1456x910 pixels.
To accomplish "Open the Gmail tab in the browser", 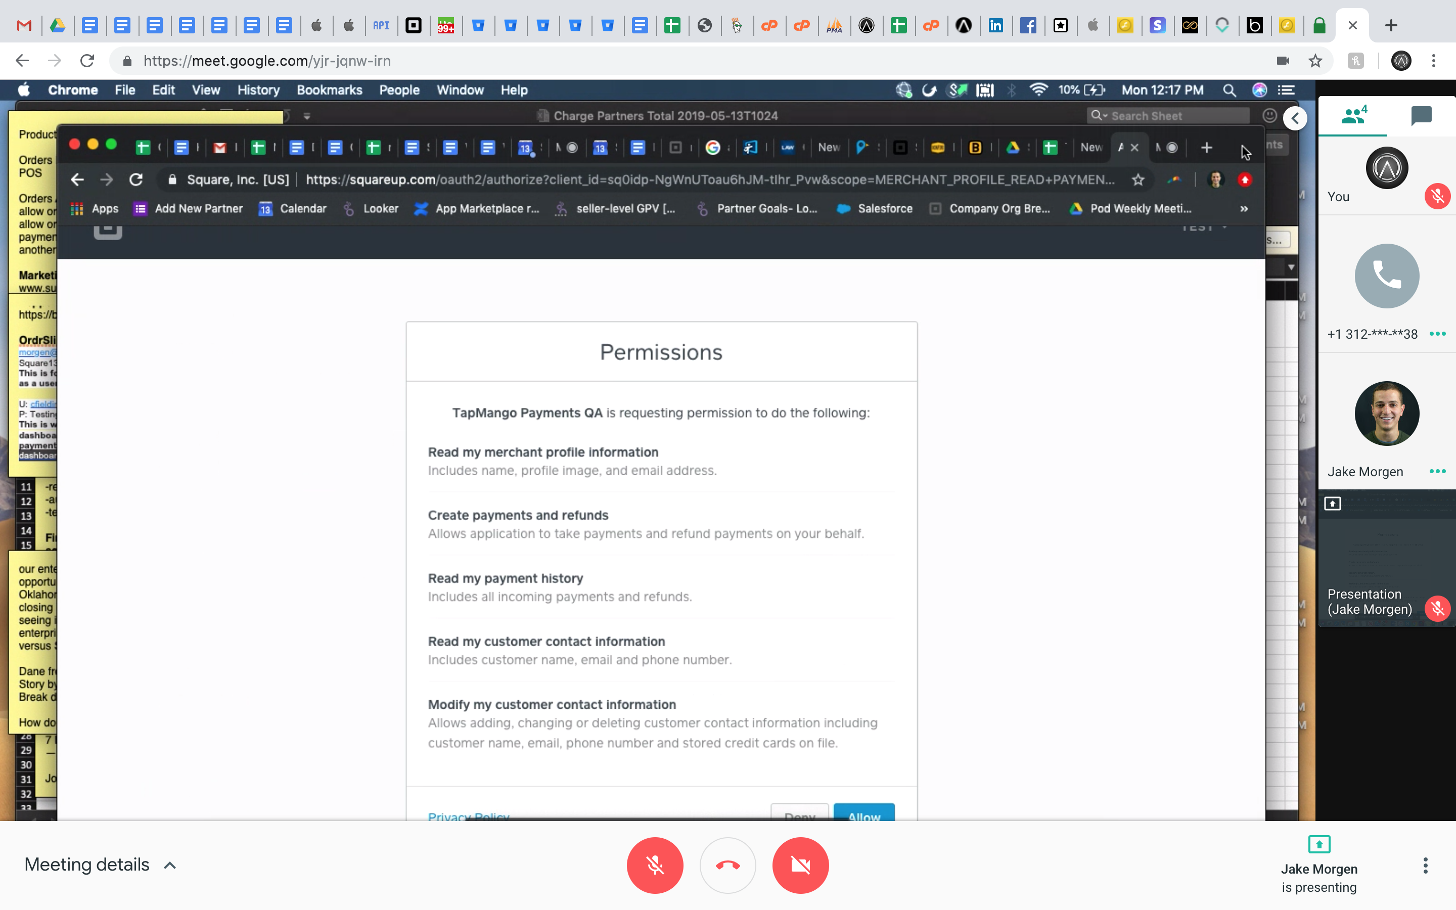I will pos(24,25).
